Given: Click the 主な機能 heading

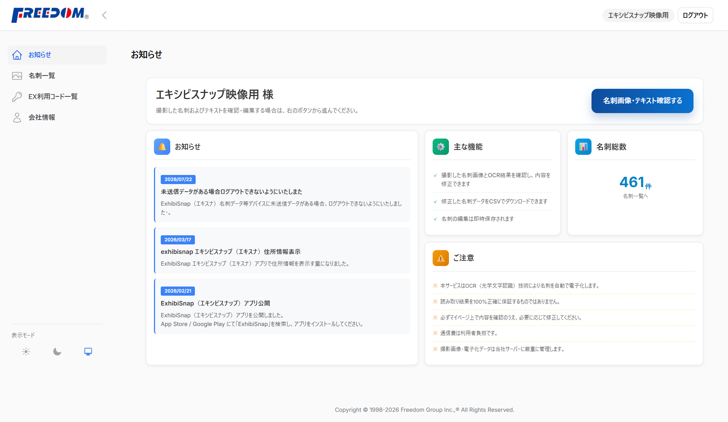Looking at the screenshot, I should pyautogui.click(x=468, y=147).
